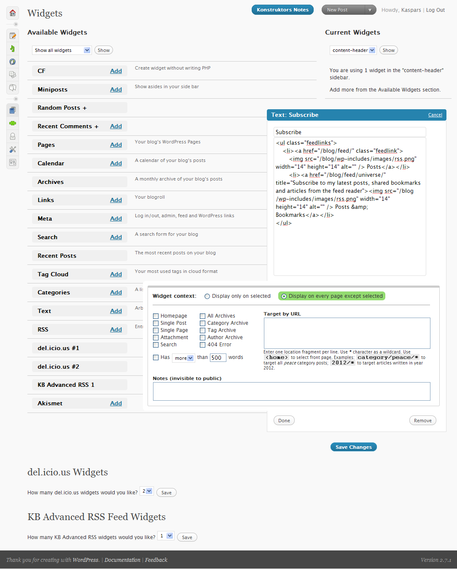Open the Posts icon in sidebar
The height and width of the screenshot is (569, 457).
(13, 36)
